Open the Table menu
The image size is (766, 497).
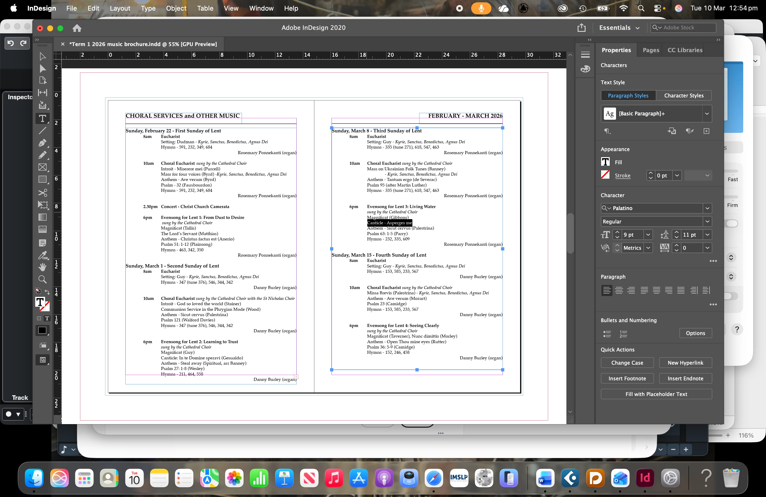click(x=205, y=8)
